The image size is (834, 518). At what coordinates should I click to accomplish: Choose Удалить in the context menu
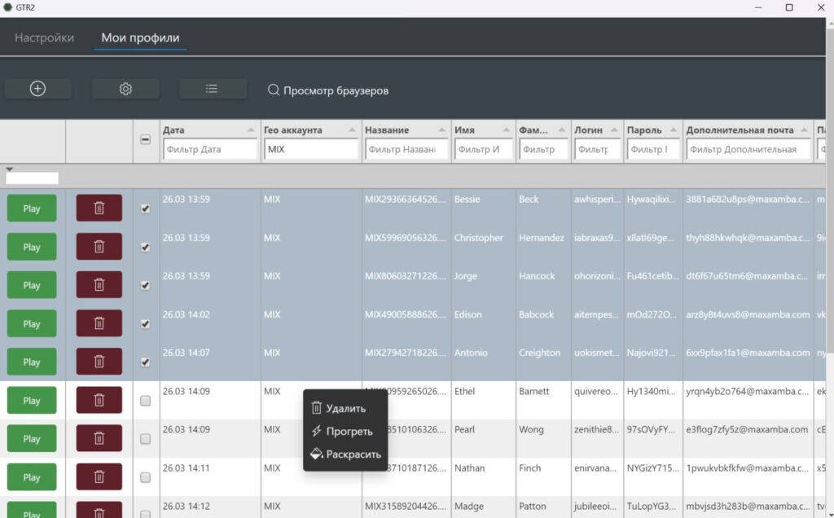pos(345,408)
